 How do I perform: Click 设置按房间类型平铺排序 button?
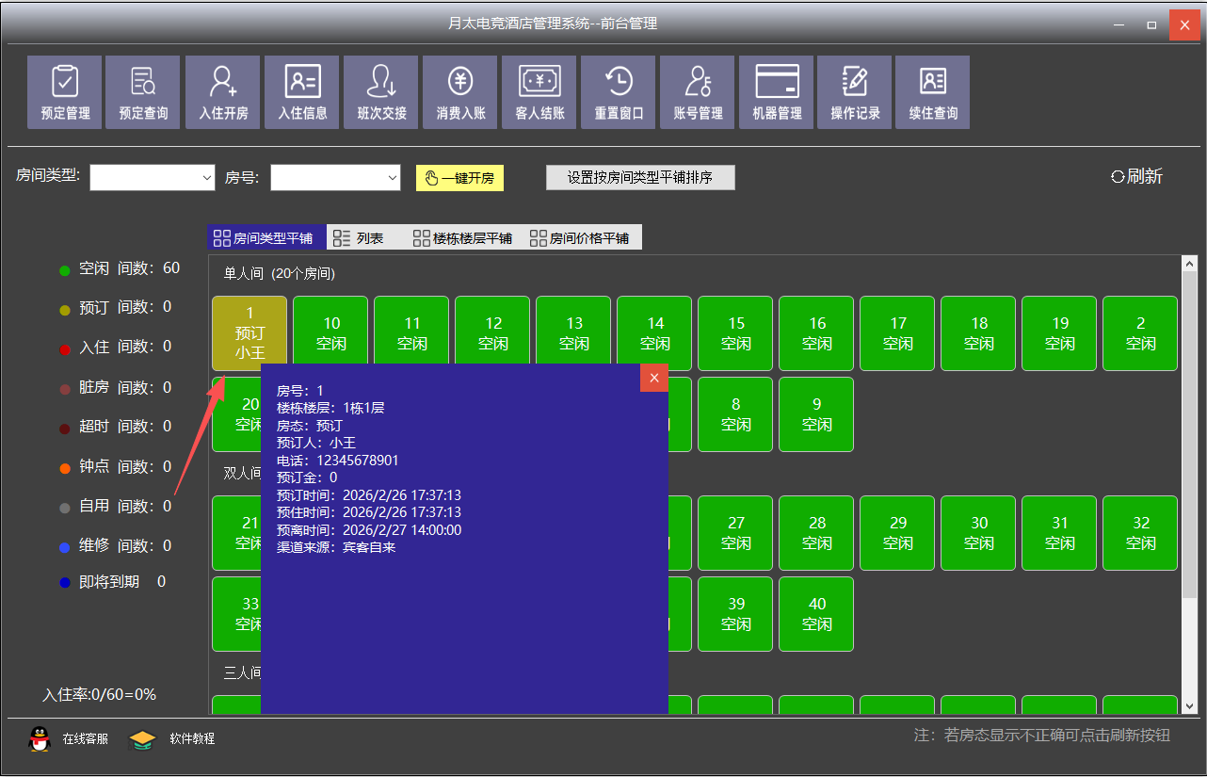click(639, 177)
